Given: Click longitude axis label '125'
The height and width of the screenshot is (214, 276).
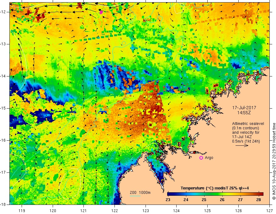Looking at the screenshot, I should tap(208, 211).
